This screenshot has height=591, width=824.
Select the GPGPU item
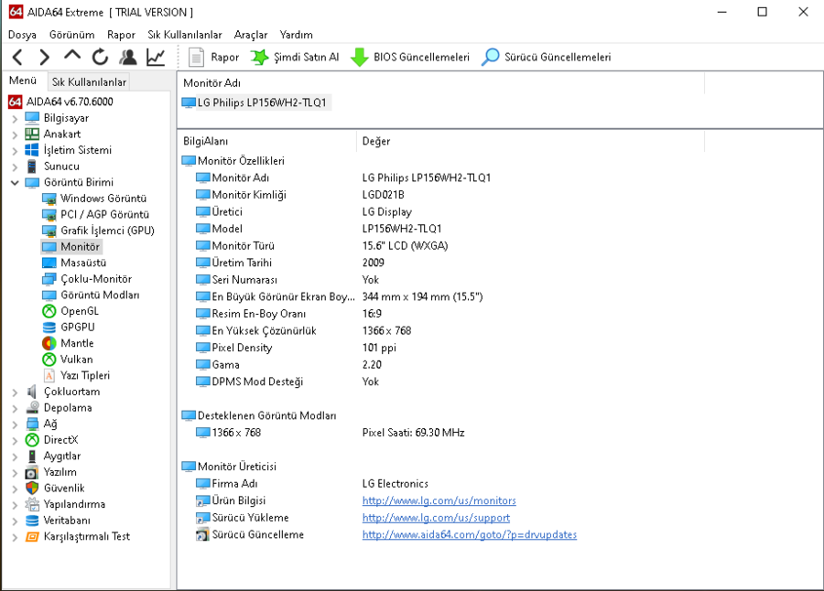tap(77, 328)
